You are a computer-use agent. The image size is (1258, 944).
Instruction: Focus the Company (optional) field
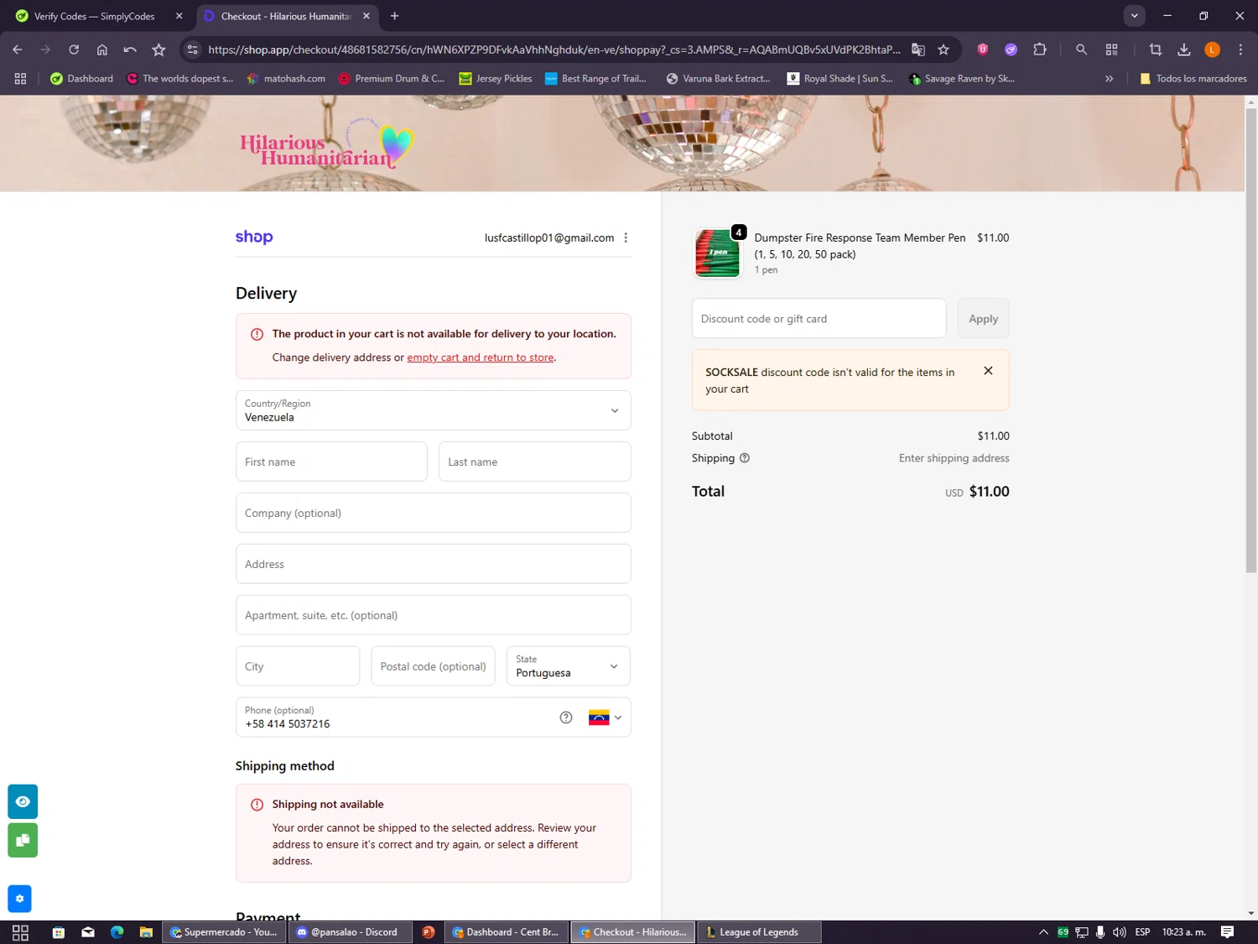click(x=433, y=513)
